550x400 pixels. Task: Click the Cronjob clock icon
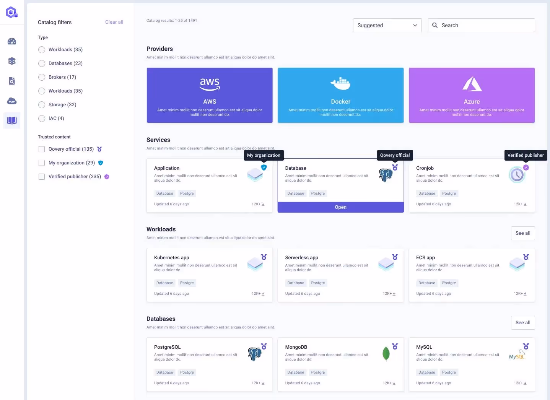click(x=517, y=175)
